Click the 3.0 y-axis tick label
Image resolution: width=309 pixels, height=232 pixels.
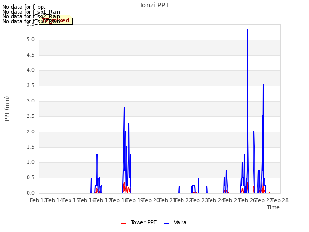30,101
